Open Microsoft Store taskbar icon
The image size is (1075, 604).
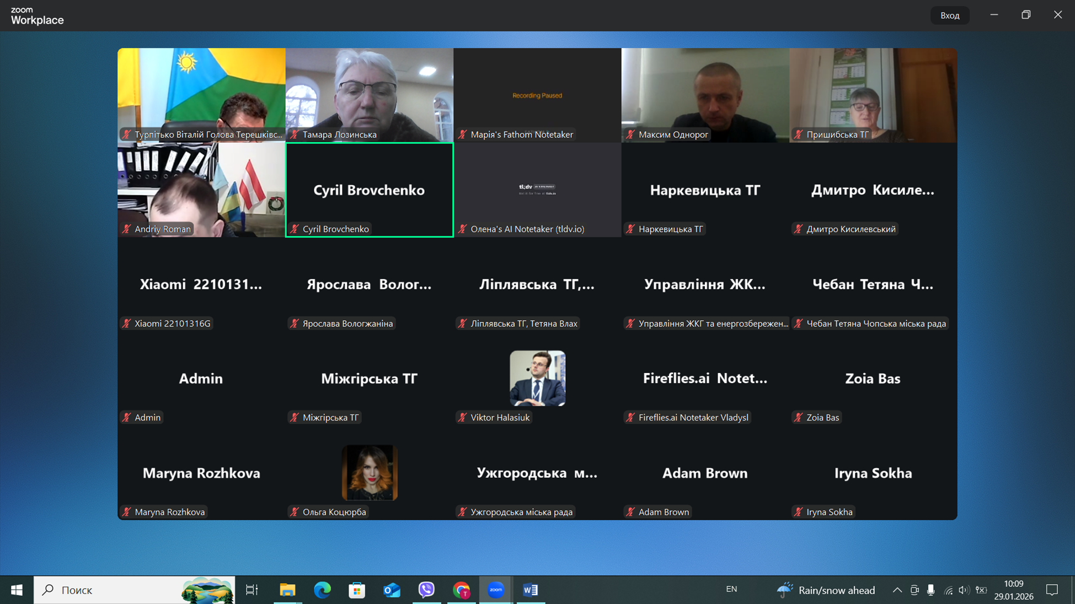coord(357,590)
